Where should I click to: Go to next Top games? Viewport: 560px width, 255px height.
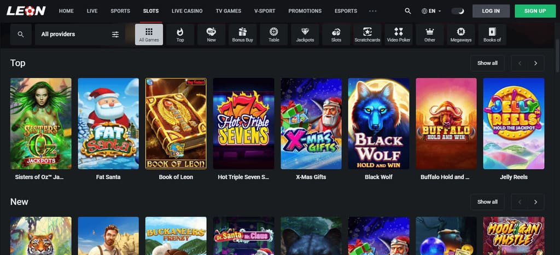(x=536, y=63)
